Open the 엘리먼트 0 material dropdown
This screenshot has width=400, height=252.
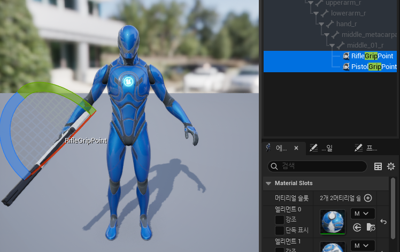pyautogui.click(x=363, y=213)
